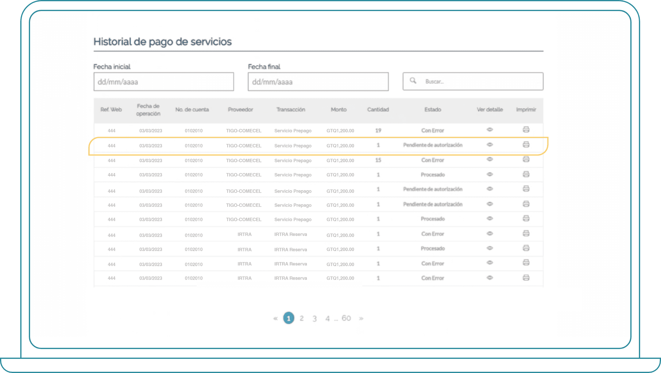
Task: Jump to page 60
Action: 346,318
